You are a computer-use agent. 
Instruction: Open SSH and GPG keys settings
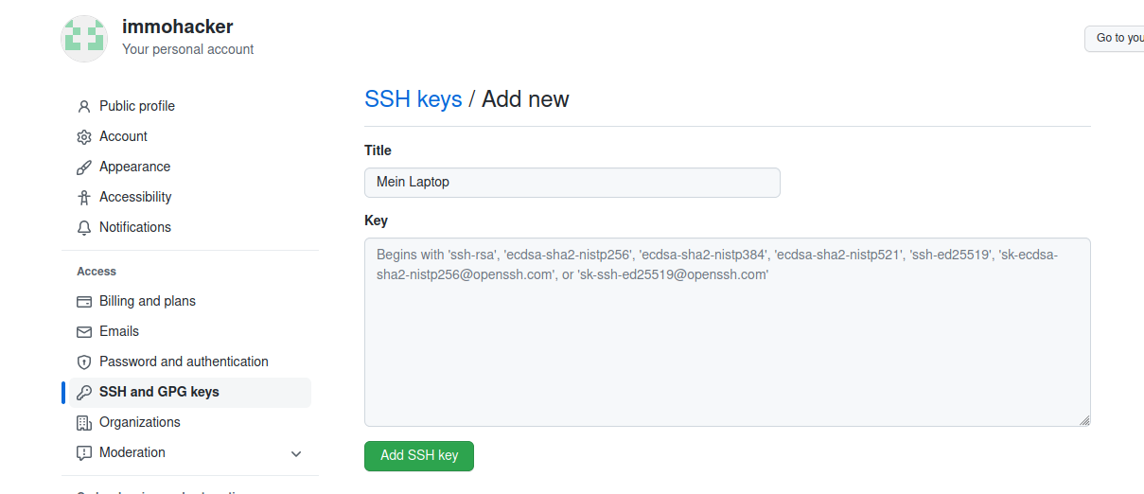tap(159, 392)
